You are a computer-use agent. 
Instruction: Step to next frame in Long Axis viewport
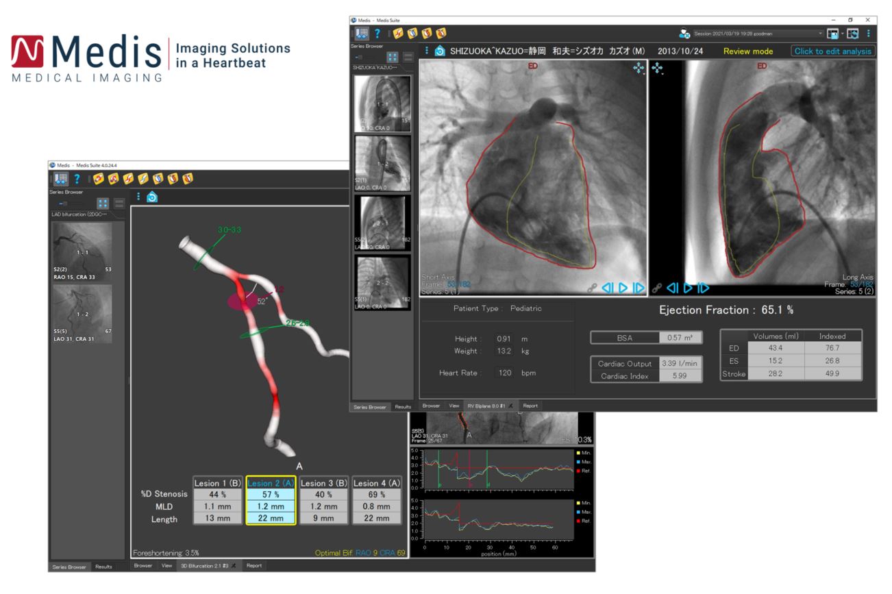click(x=702, y=288)
